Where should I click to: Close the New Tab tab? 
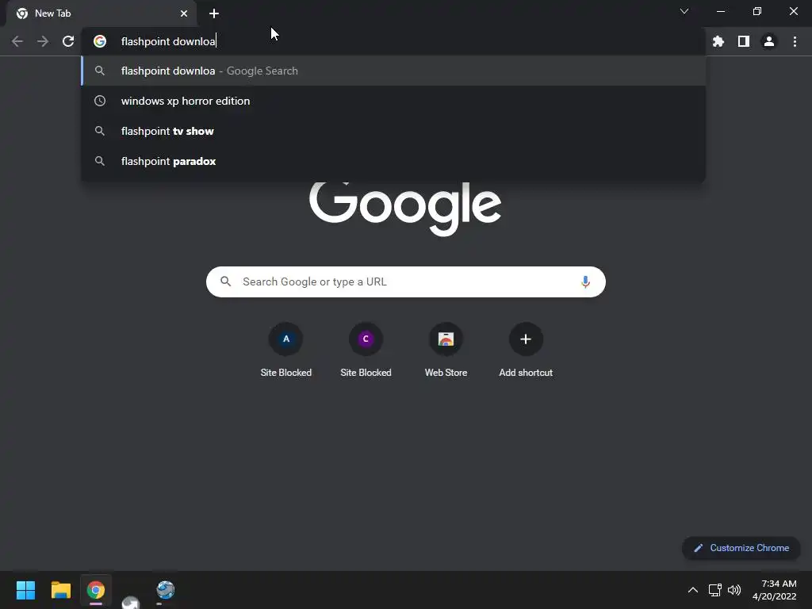184,13
